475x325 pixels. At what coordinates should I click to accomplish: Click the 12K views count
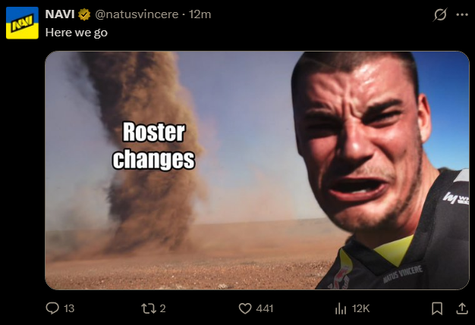[x=360, y=308]
